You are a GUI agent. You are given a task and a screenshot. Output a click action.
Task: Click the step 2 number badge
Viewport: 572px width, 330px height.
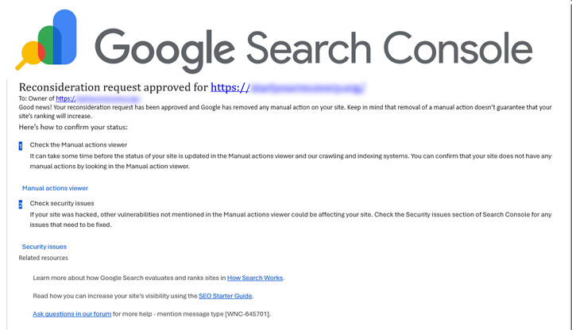click(21, 205)
